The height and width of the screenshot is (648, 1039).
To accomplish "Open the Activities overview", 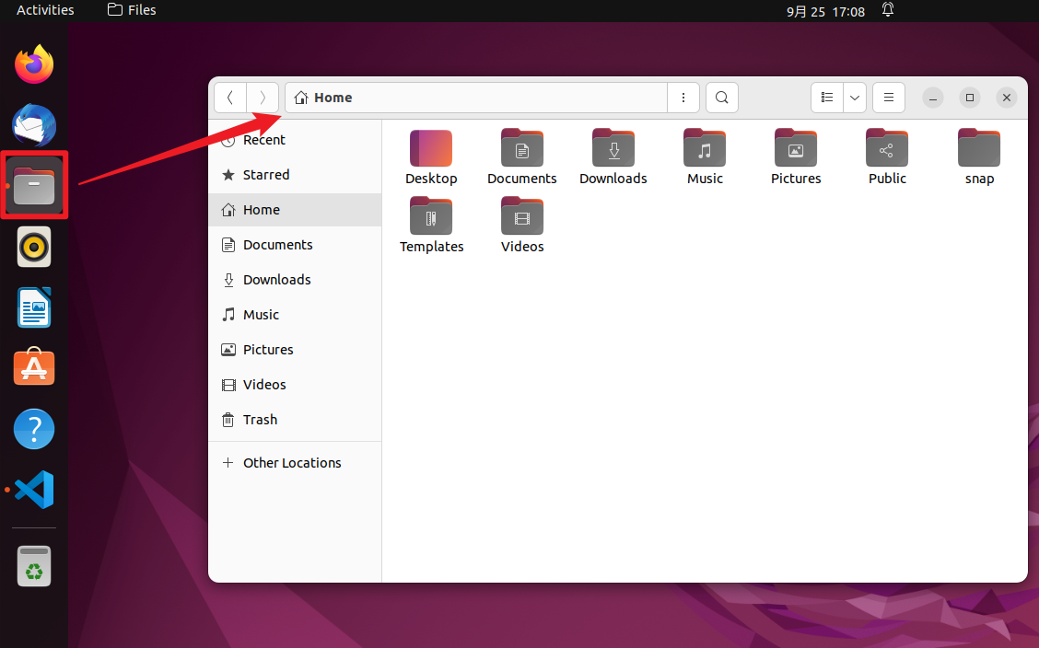I will click(x=46, y=10).
